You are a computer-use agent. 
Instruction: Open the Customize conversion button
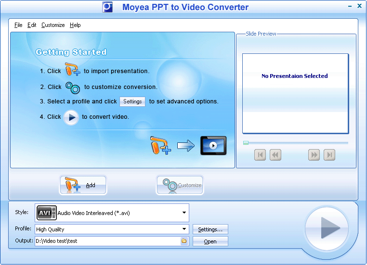[x=180, y=185]
